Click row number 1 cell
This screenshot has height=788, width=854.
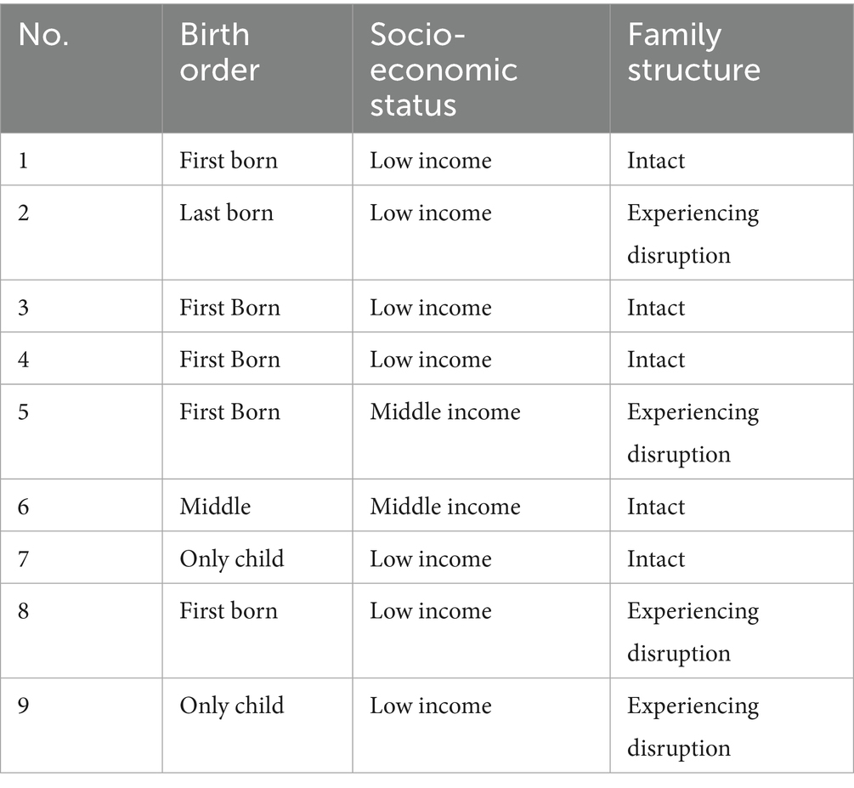click(23, 160)
